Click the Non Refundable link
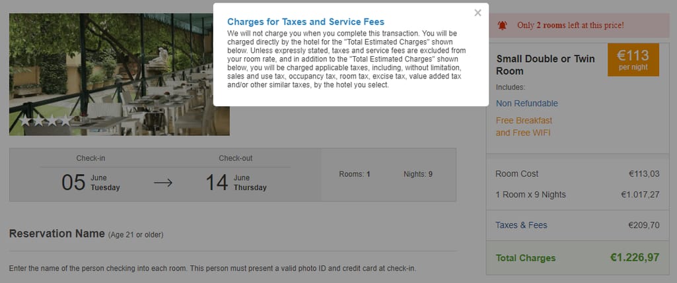Screen dimensions: 677x283 (x=527, y=104)
